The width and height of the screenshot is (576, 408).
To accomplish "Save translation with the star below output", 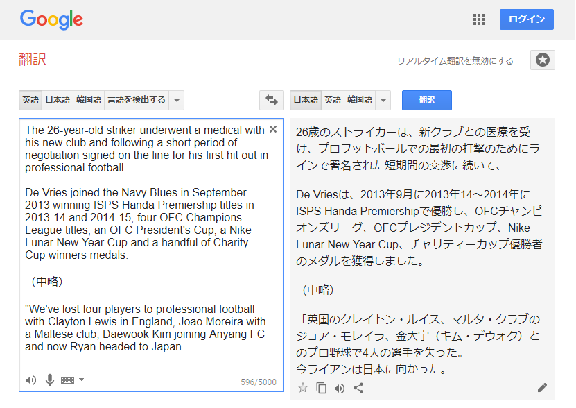I will point(302,388).
